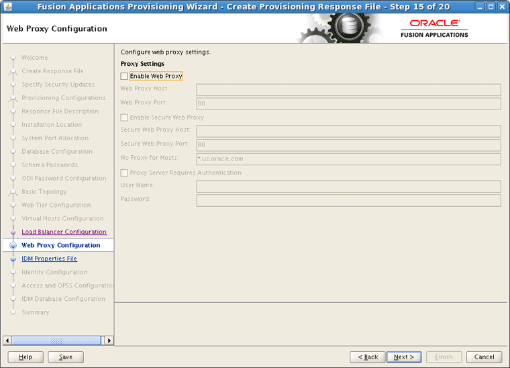The width and height of the screenshot is (510, 368).
Task: Go back with the Back button
Action: click(368, 357)
